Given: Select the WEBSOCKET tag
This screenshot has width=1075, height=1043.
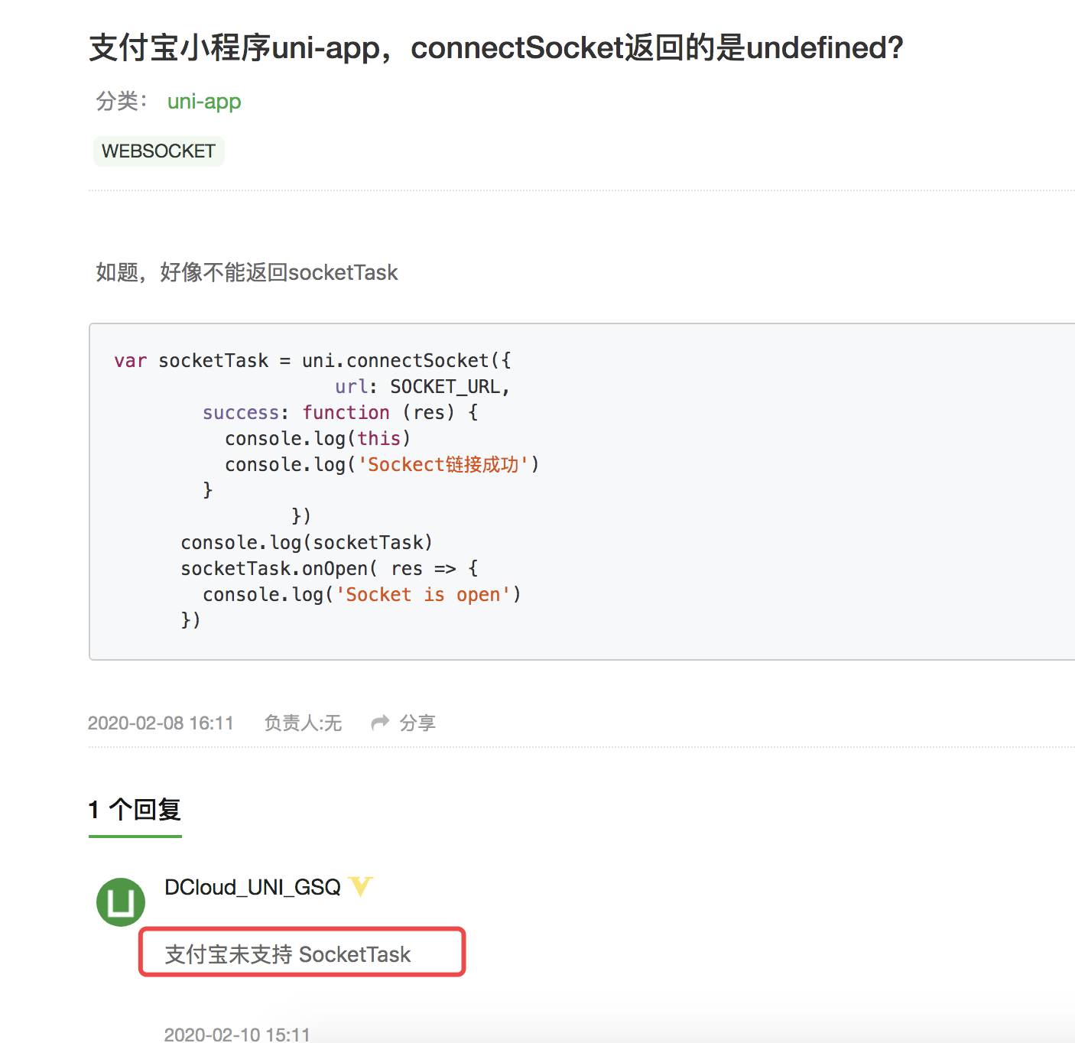Looking at the screenshot, I should click(x=158, y=151).
